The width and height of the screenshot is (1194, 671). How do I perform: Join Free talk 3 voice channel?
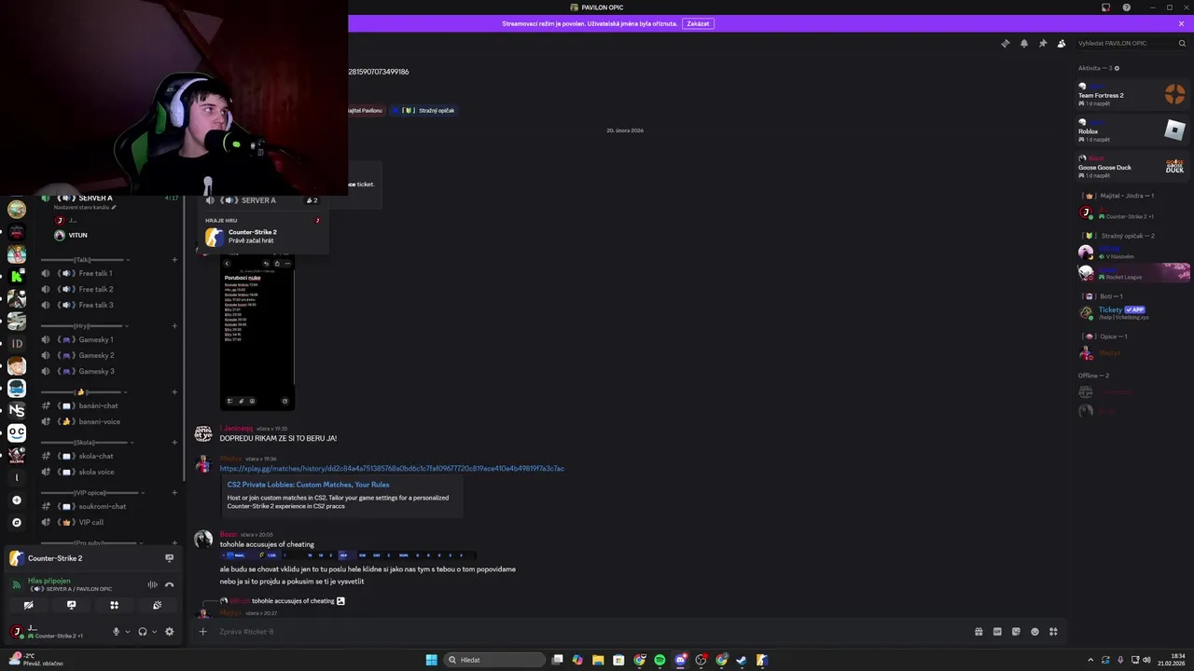110,305
